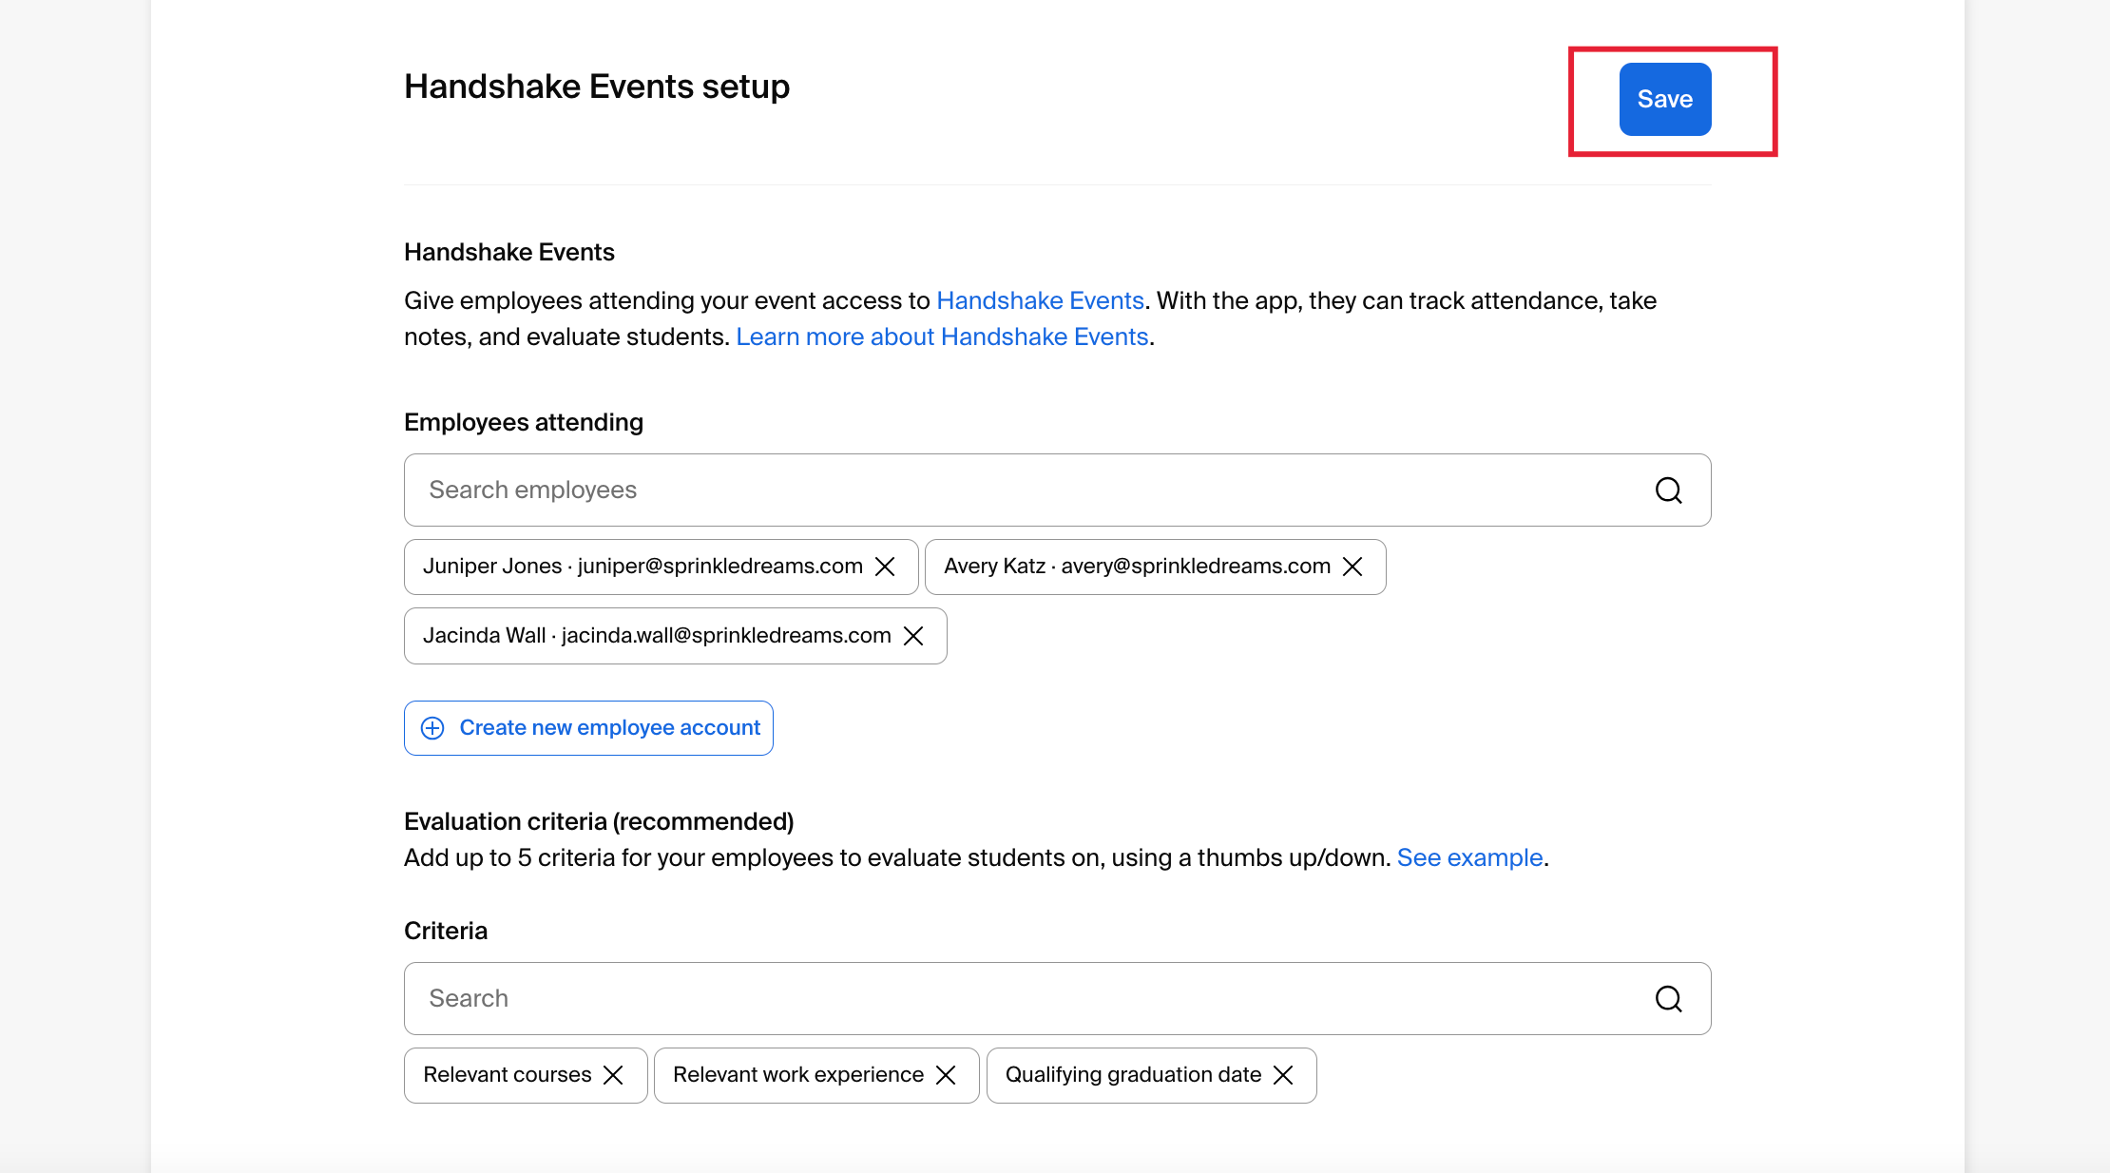
Task: Click the plus icon beside Create new employee account
Action: tap(433, 727)
